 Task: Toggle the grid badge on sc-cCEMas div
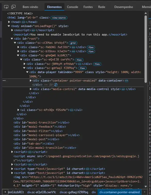pyautogui.click(x=73, y=43)
